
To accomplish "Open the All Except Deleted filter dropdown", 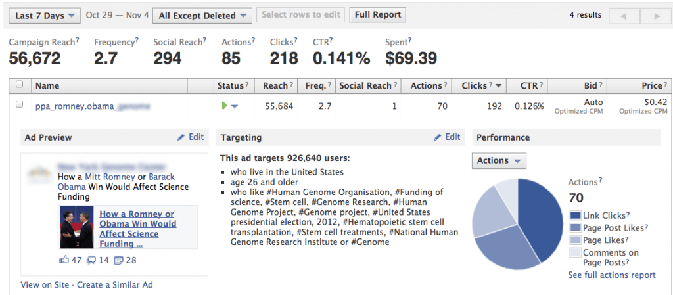I will tap(202, 16).
